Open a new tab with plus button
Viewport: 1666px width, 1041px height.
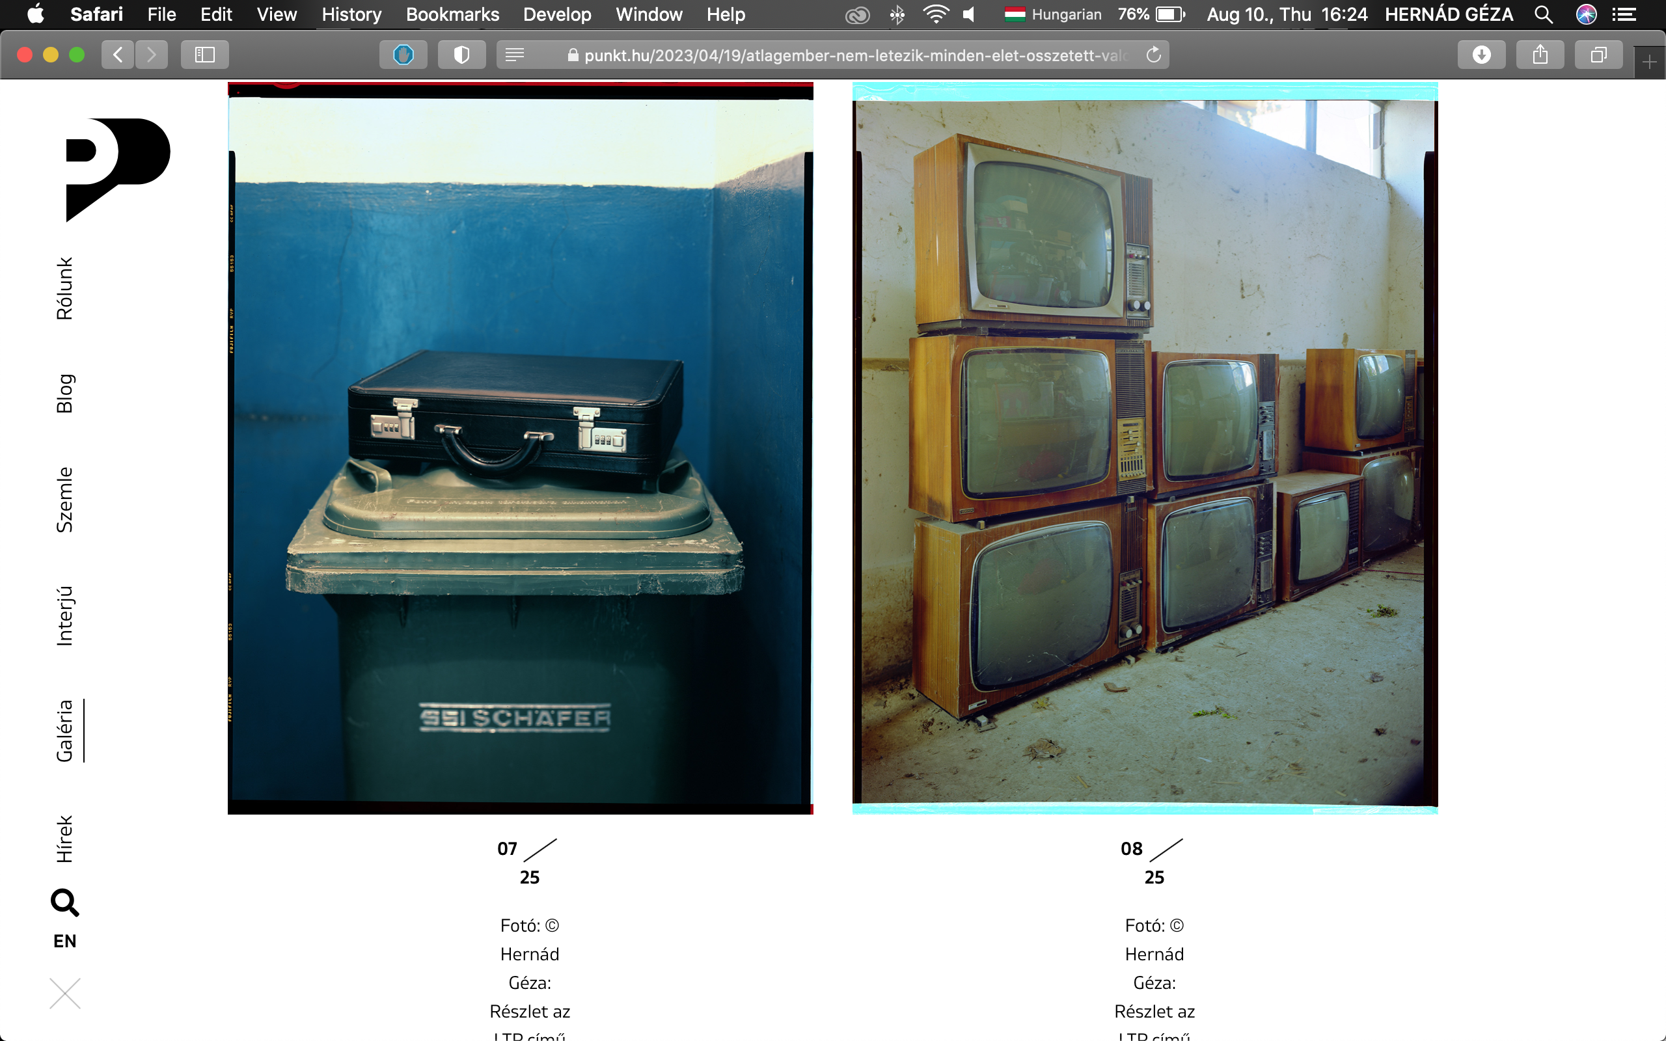click(1650, 62)
